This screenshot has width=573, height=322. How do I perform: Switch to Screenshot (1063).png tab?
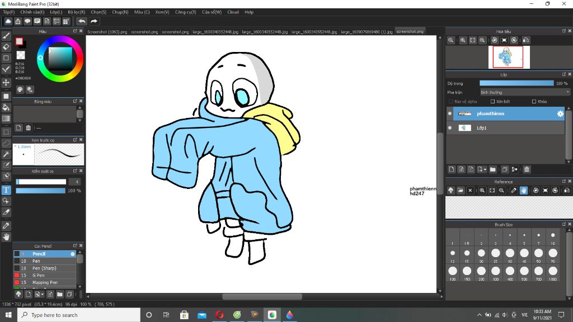(107, 32)
